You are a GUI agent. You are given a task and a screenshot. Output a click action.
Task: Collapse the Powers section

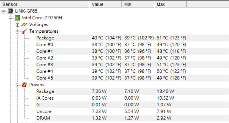(17, 85)
